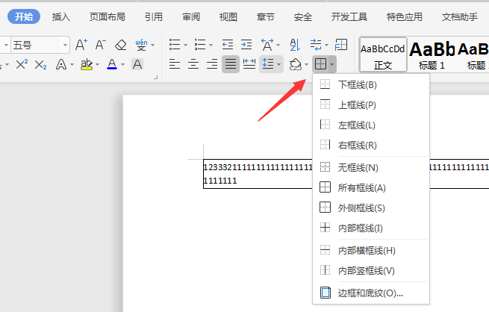Apply subscript formatting
The image size is (489, 312).
click(x=40, y=64)
